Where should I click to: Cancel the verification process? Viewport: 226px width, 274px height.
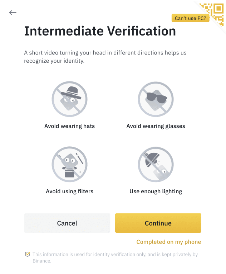coord(67,223)
